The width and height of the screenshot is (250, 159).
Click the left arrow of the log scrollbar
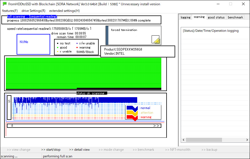click(x=183, y=140)
